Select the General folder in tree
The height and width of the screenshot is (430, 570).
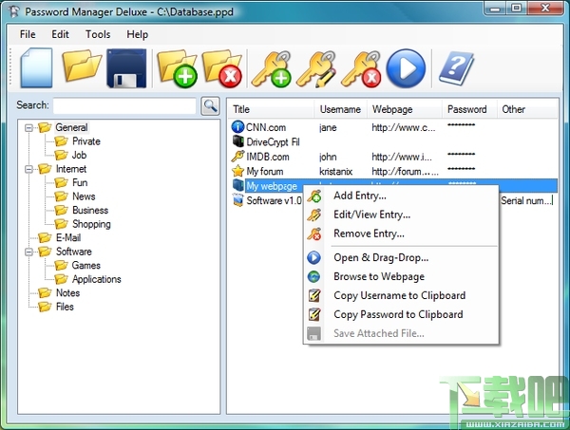click(71, 127)
